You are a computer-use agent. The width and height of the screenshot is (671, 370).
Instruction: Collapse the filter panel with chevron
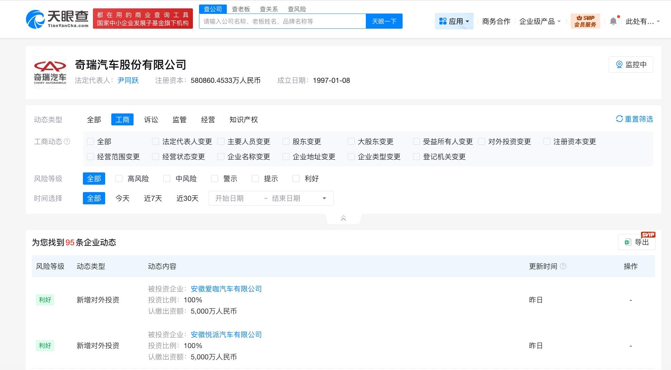343,218
